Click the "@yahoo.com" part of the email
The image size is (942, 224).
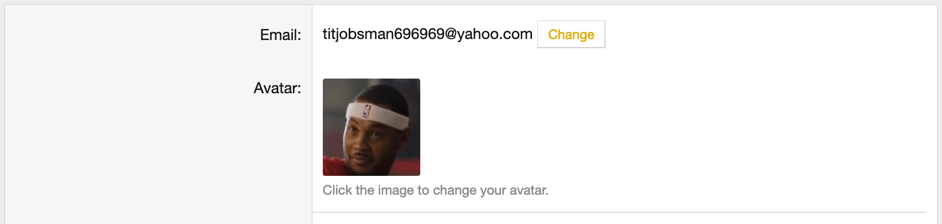[x=489, y=34]
